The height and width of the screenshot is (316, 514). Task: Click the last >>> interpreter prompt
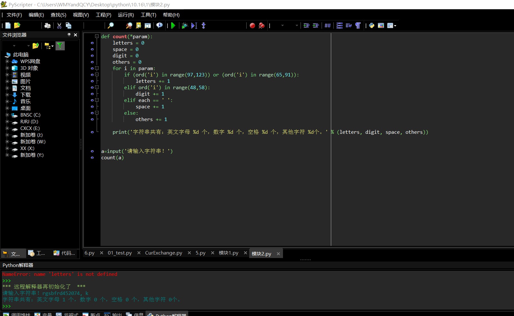7,306
